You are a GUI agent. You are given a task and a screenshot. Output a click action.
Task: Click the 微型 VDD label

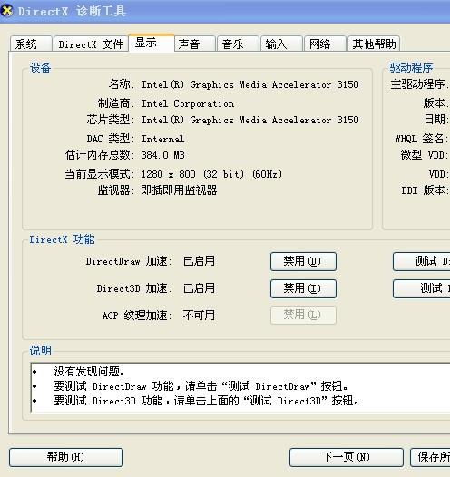coord(424,155)
